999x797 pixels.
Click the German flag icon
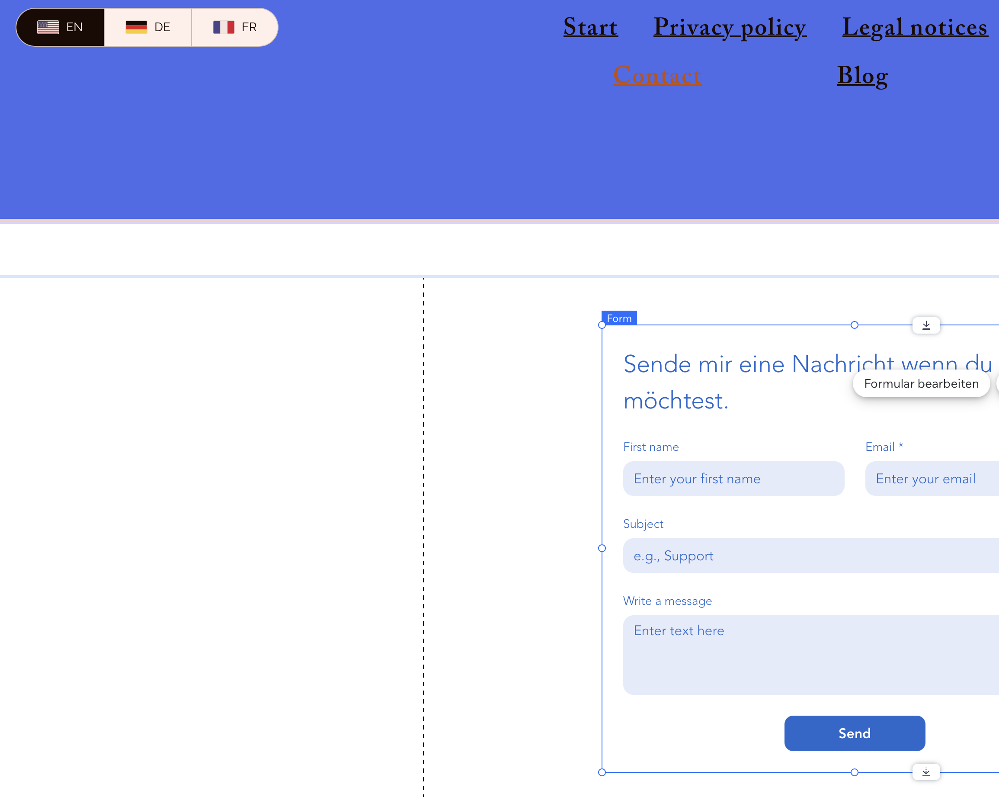click(136, 27)
